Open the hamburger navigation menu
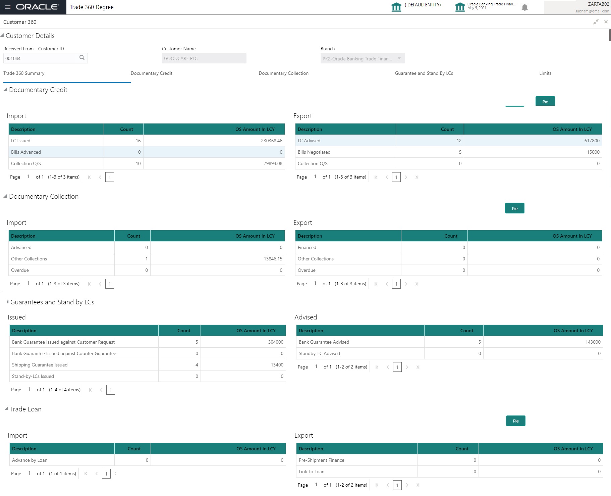Image resolution: width=611 pixels, height=496 pixels. [x=8, y=7]
